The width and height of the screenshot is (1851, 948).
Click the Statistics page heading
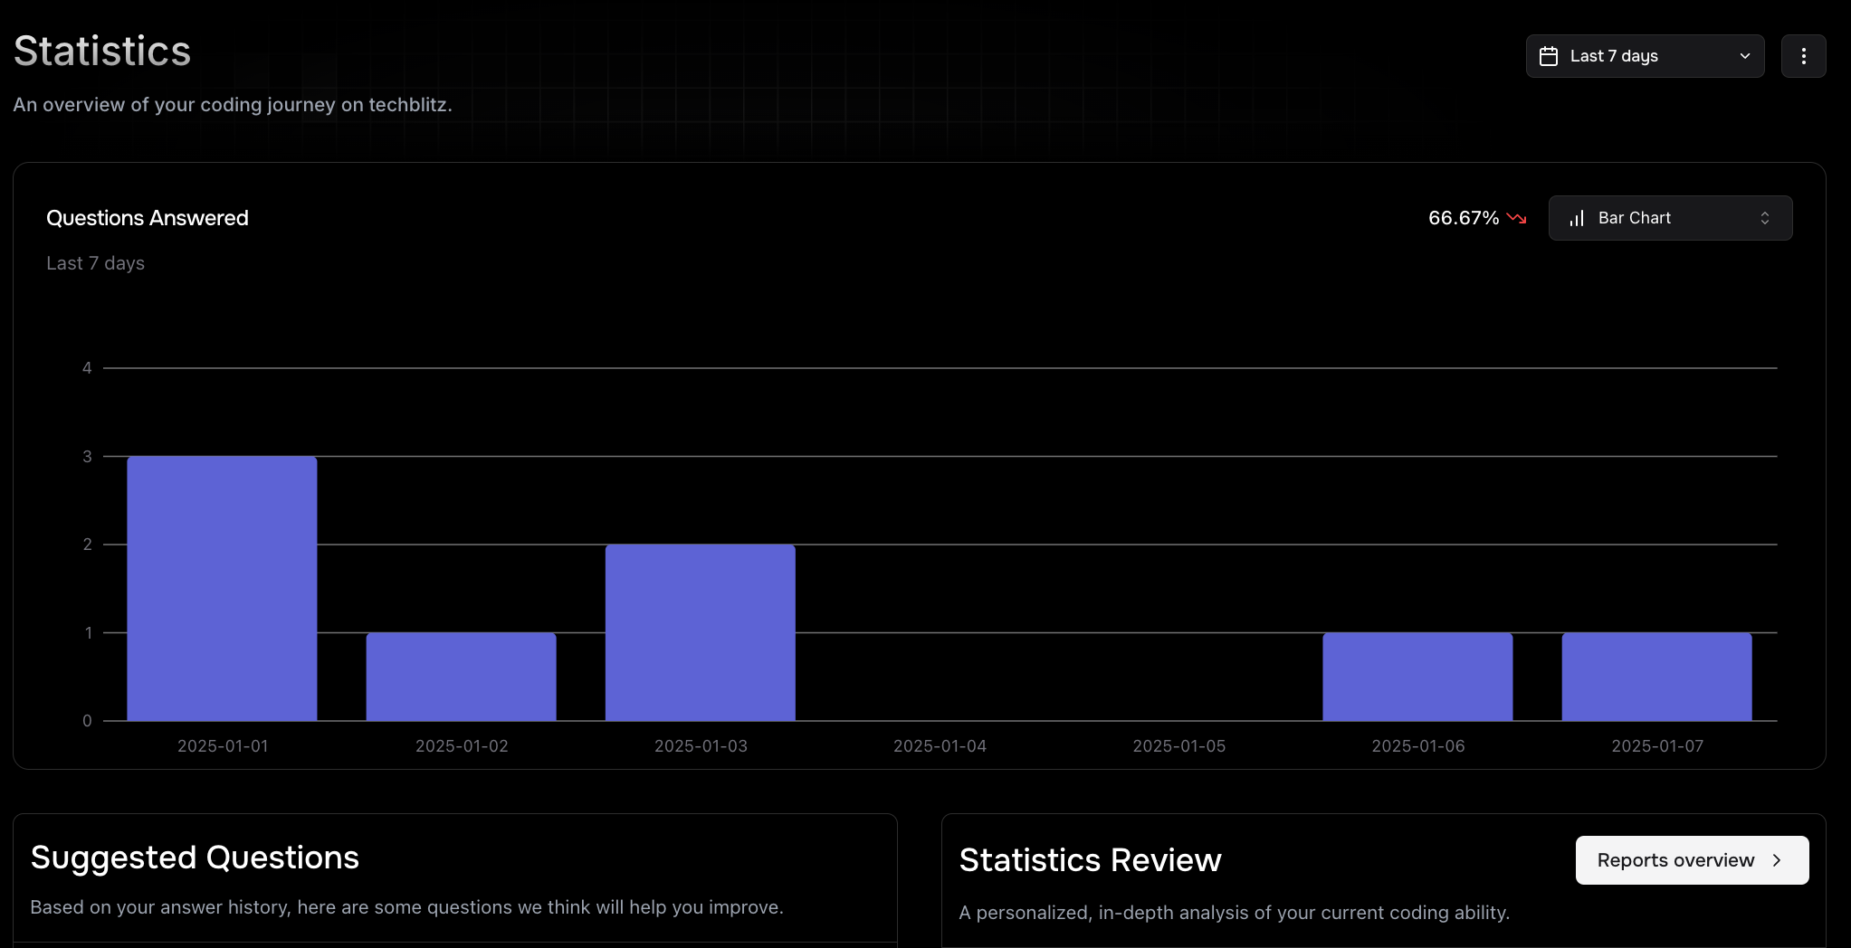[x=102, y=51]
